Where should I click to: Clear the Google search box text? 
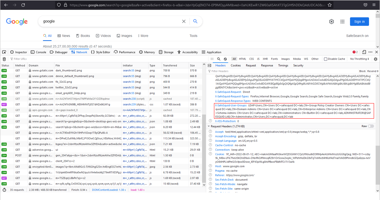[184, 21]
